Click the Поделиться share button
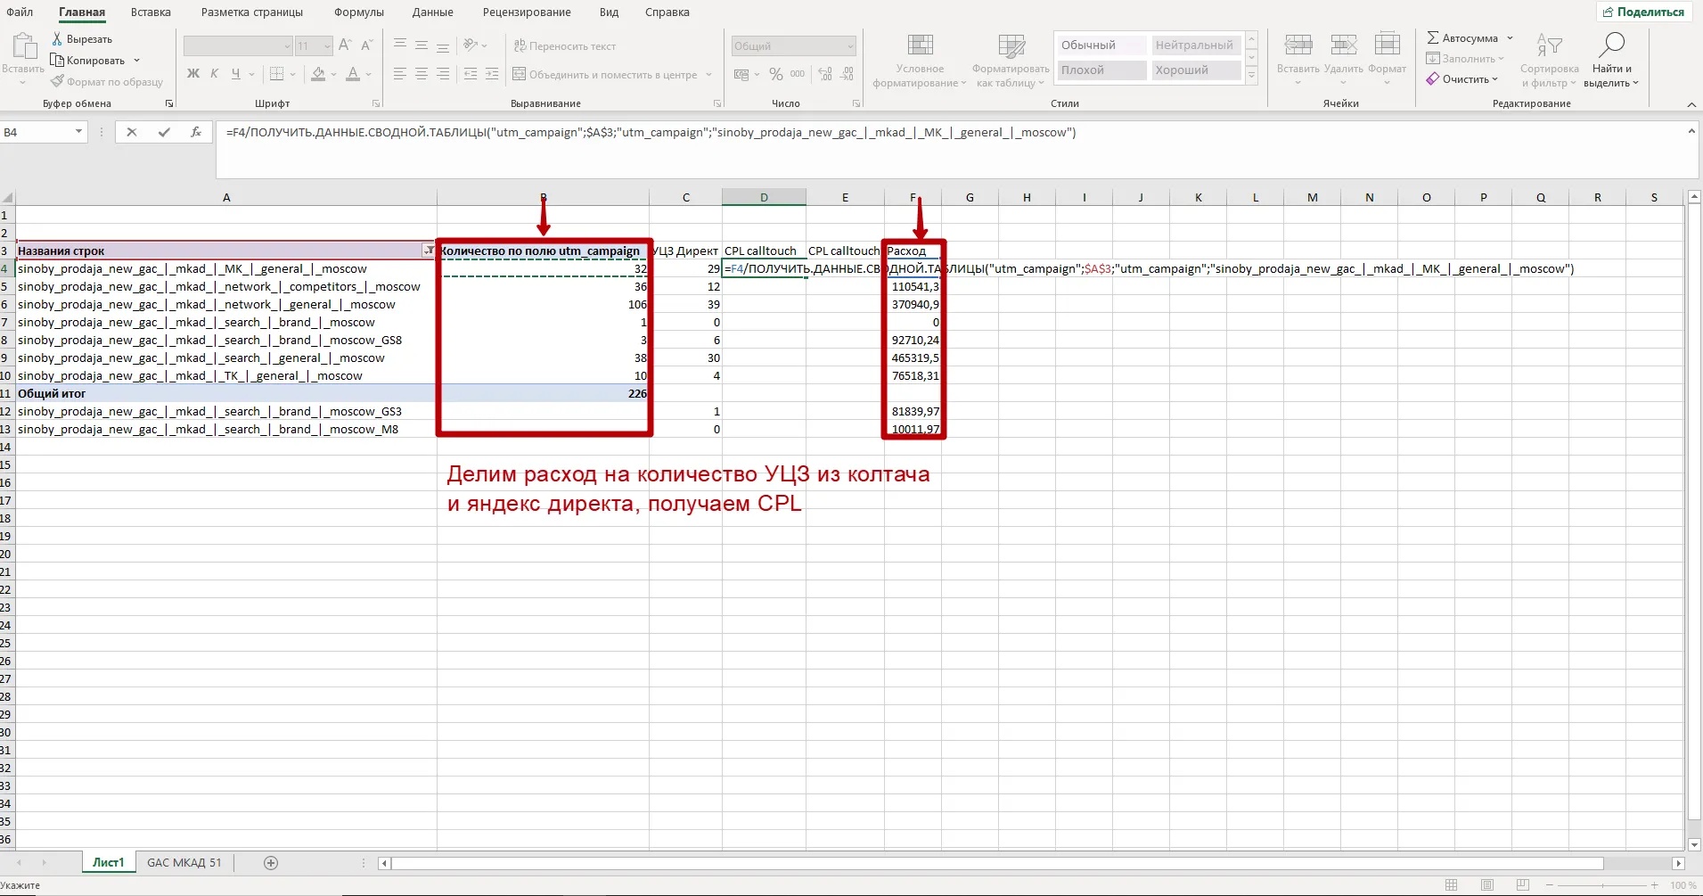 click(1643, 12)
